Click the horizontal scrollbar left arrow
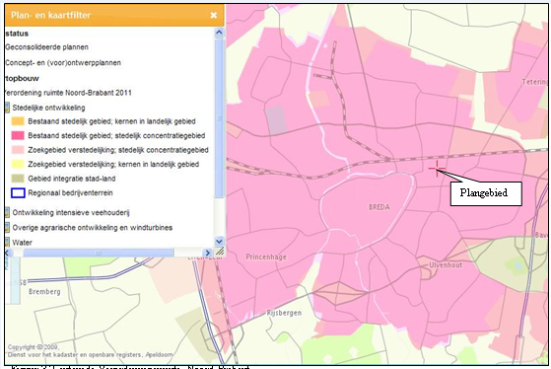Screen dimensions: 551x369 coord(8,253)
